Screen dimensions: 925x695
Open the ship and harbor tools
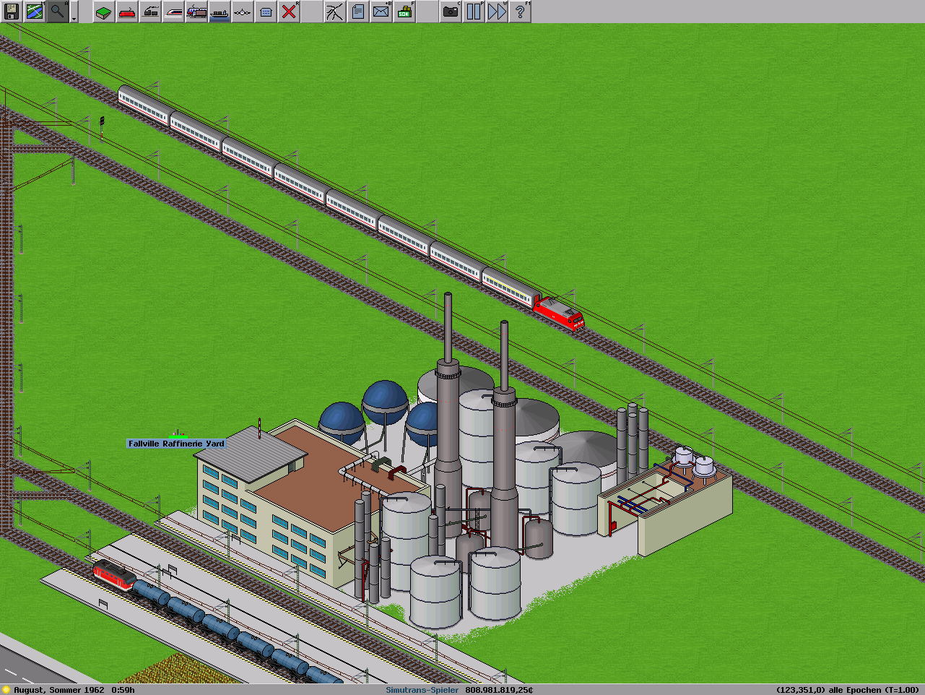(220, 12)
